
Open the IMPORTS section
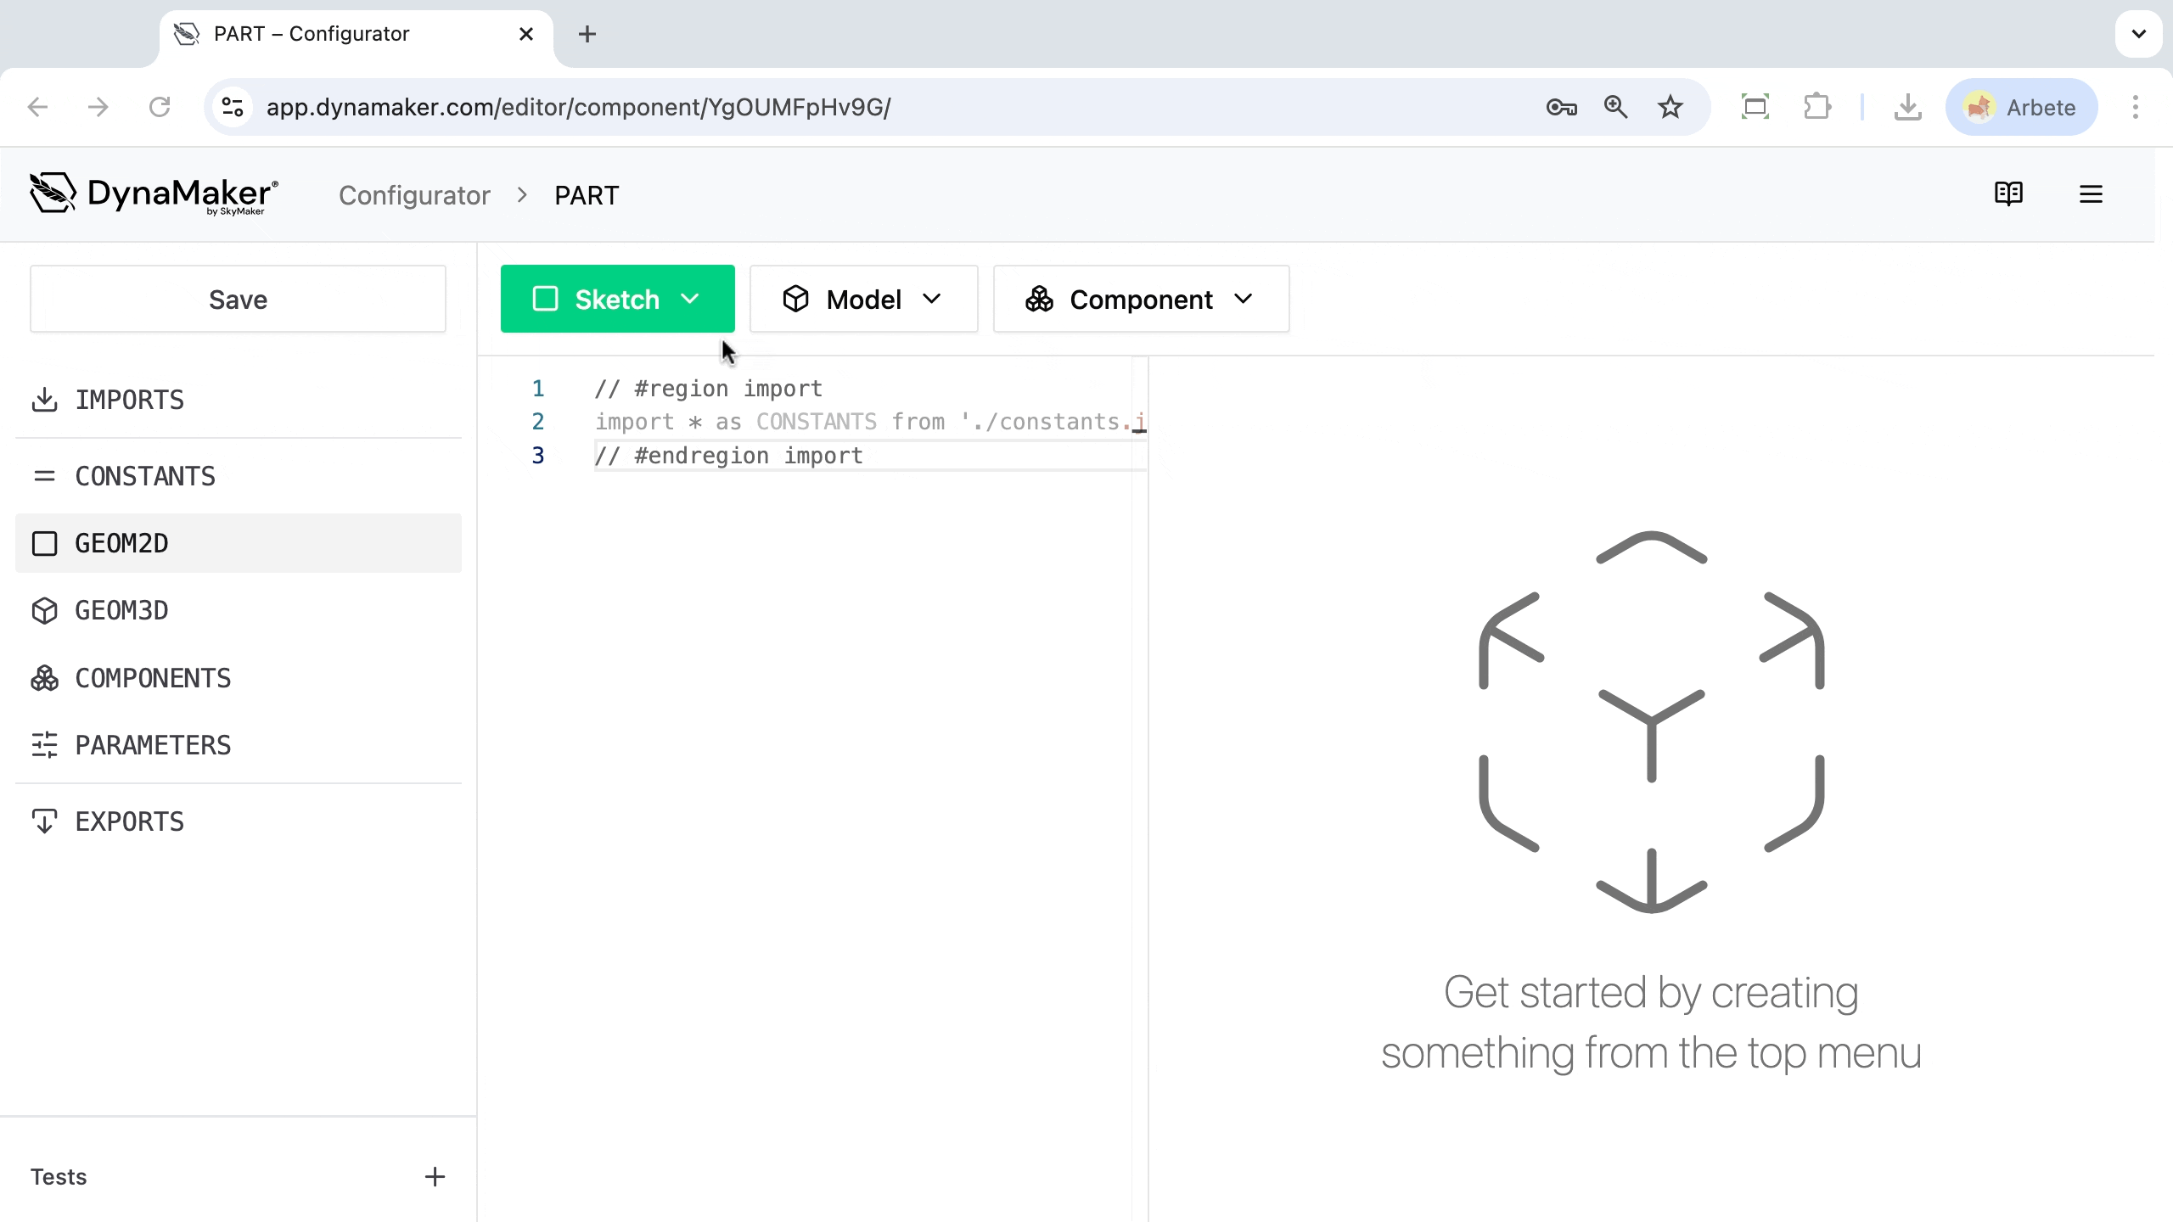click(129, 400)
